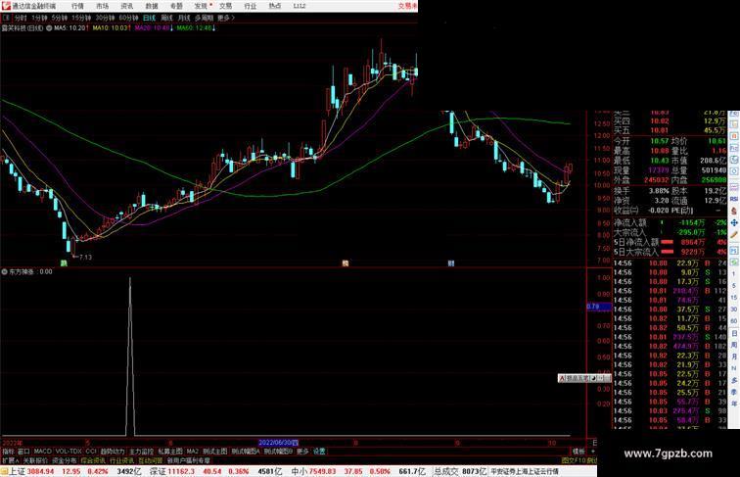Select the CCI indicator tab

coord(91,452)
